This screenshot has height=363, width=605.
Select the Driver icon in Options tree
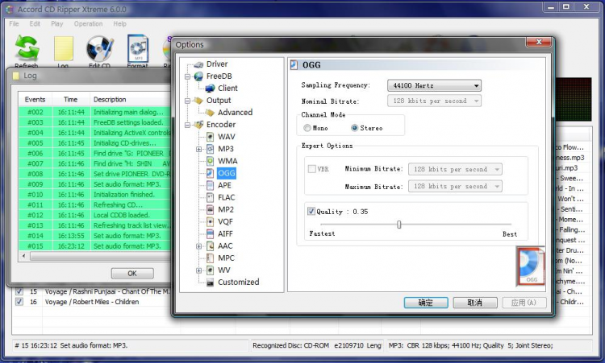point(198,64)
